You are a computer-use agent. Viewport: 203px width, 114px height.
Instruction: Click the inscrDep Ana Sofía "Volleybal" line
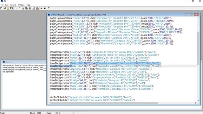(x=101, y=69)
